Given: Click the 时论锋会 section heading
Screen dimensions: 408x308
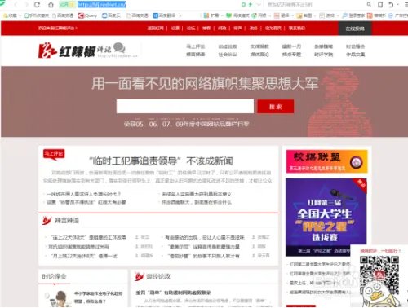Looking at the screenshot, I should point(54,276).
